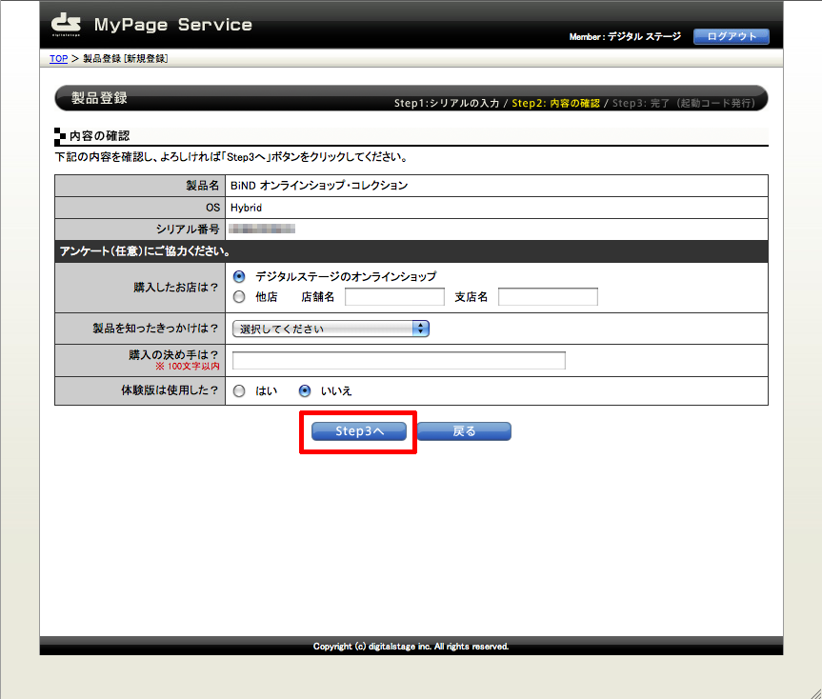
Task: Open the 選択してください dropdown
Action: (x=331, y=329)
